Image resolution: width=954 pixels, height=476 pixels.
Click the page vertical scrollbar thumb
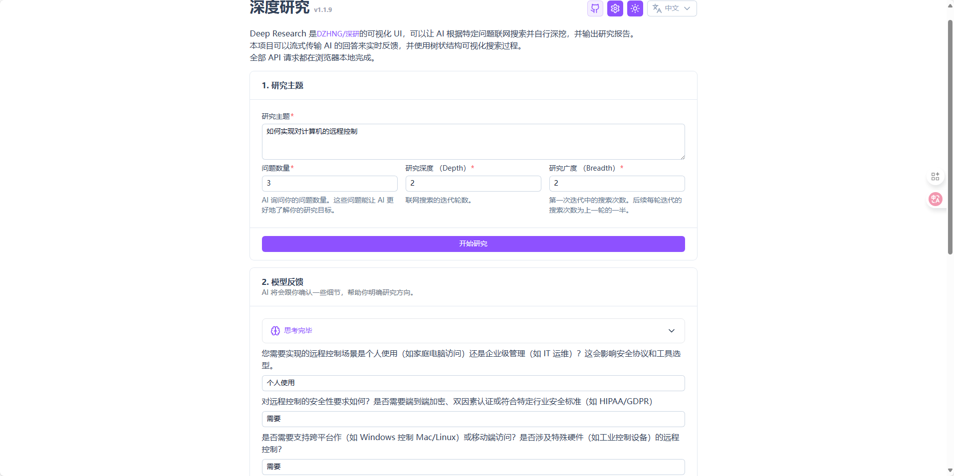[x=950, y=137]
